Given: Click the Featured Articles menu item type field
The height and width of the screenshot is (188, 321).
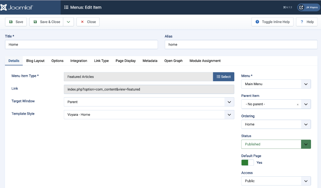Looking at the screenshot, I should pos(138,77).
